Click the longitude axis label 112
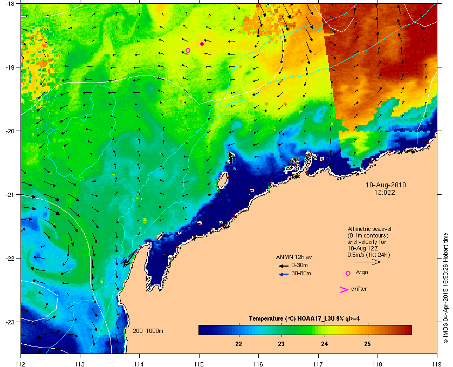Viewport: 453px width, 367px height. pos(21,364)
